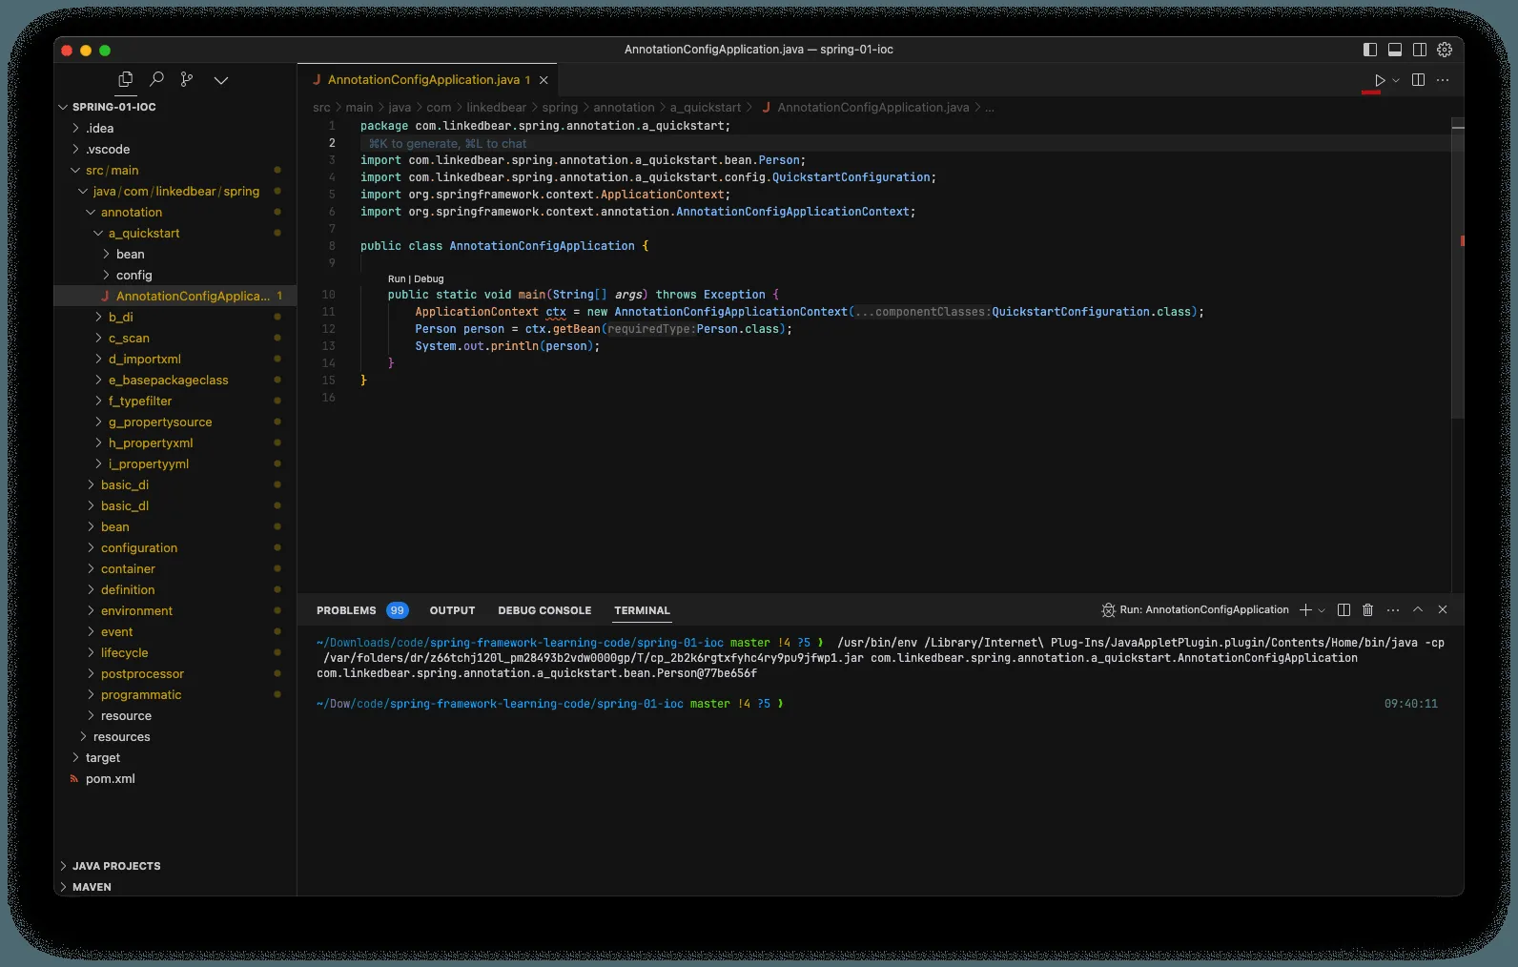Open the Source Control view icon

click(x=187, y=79)
